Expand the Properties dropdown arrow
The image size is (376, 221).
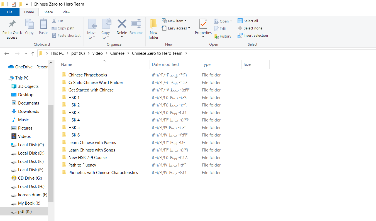(x=203, y=37)
